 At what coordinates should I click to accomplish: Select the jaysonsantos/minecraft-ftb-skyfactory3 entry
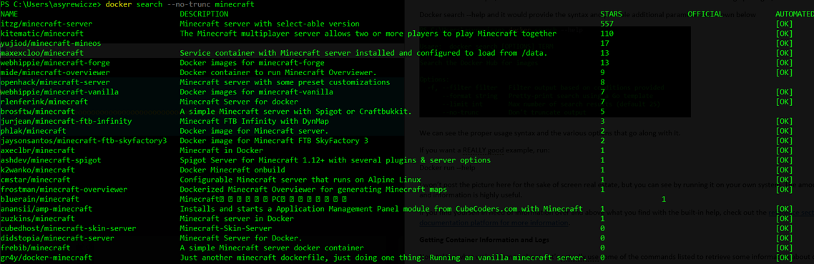click(84, 141)
